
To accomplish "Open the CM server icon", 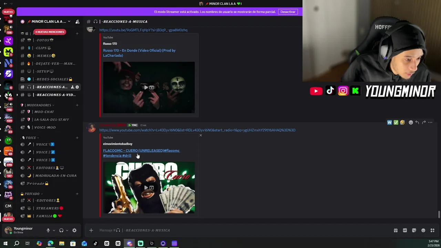I will coord(8,206).
